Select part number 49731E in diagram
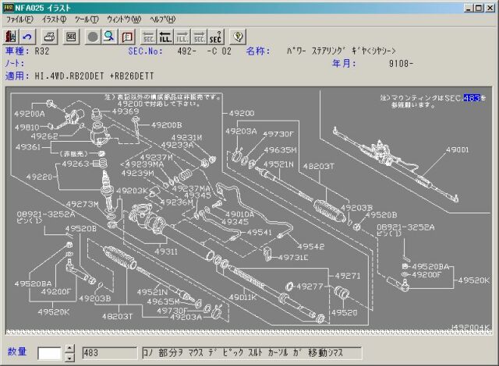 pyautogui.click(x=293, y=258)
